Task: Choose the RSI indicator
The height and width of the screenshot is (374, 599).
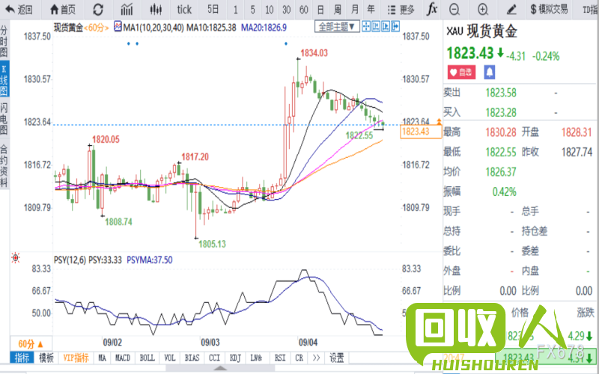Action: tap(280, 358)
